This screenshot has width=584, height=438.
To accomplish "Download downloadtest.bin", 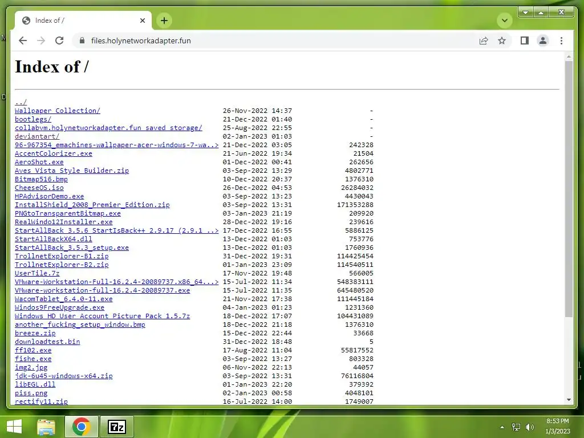I will point(47,342).
